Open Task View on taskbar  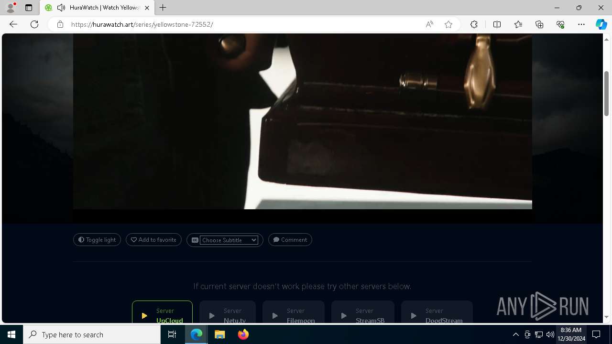[172, 334]
